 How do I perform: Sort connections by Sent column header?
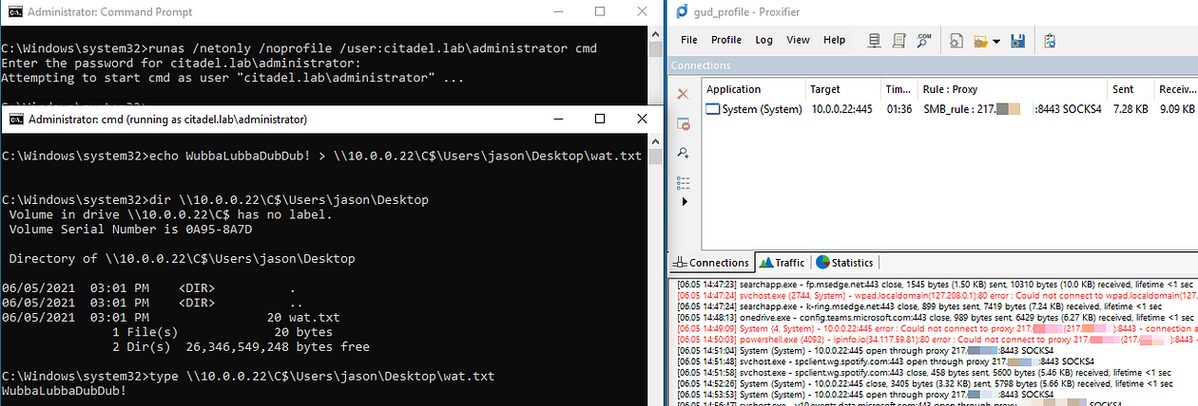click(1123, 89)
